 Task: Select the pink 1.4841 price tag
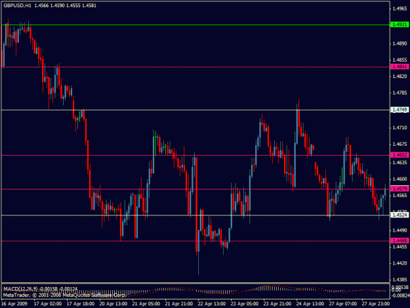point(400,67)
